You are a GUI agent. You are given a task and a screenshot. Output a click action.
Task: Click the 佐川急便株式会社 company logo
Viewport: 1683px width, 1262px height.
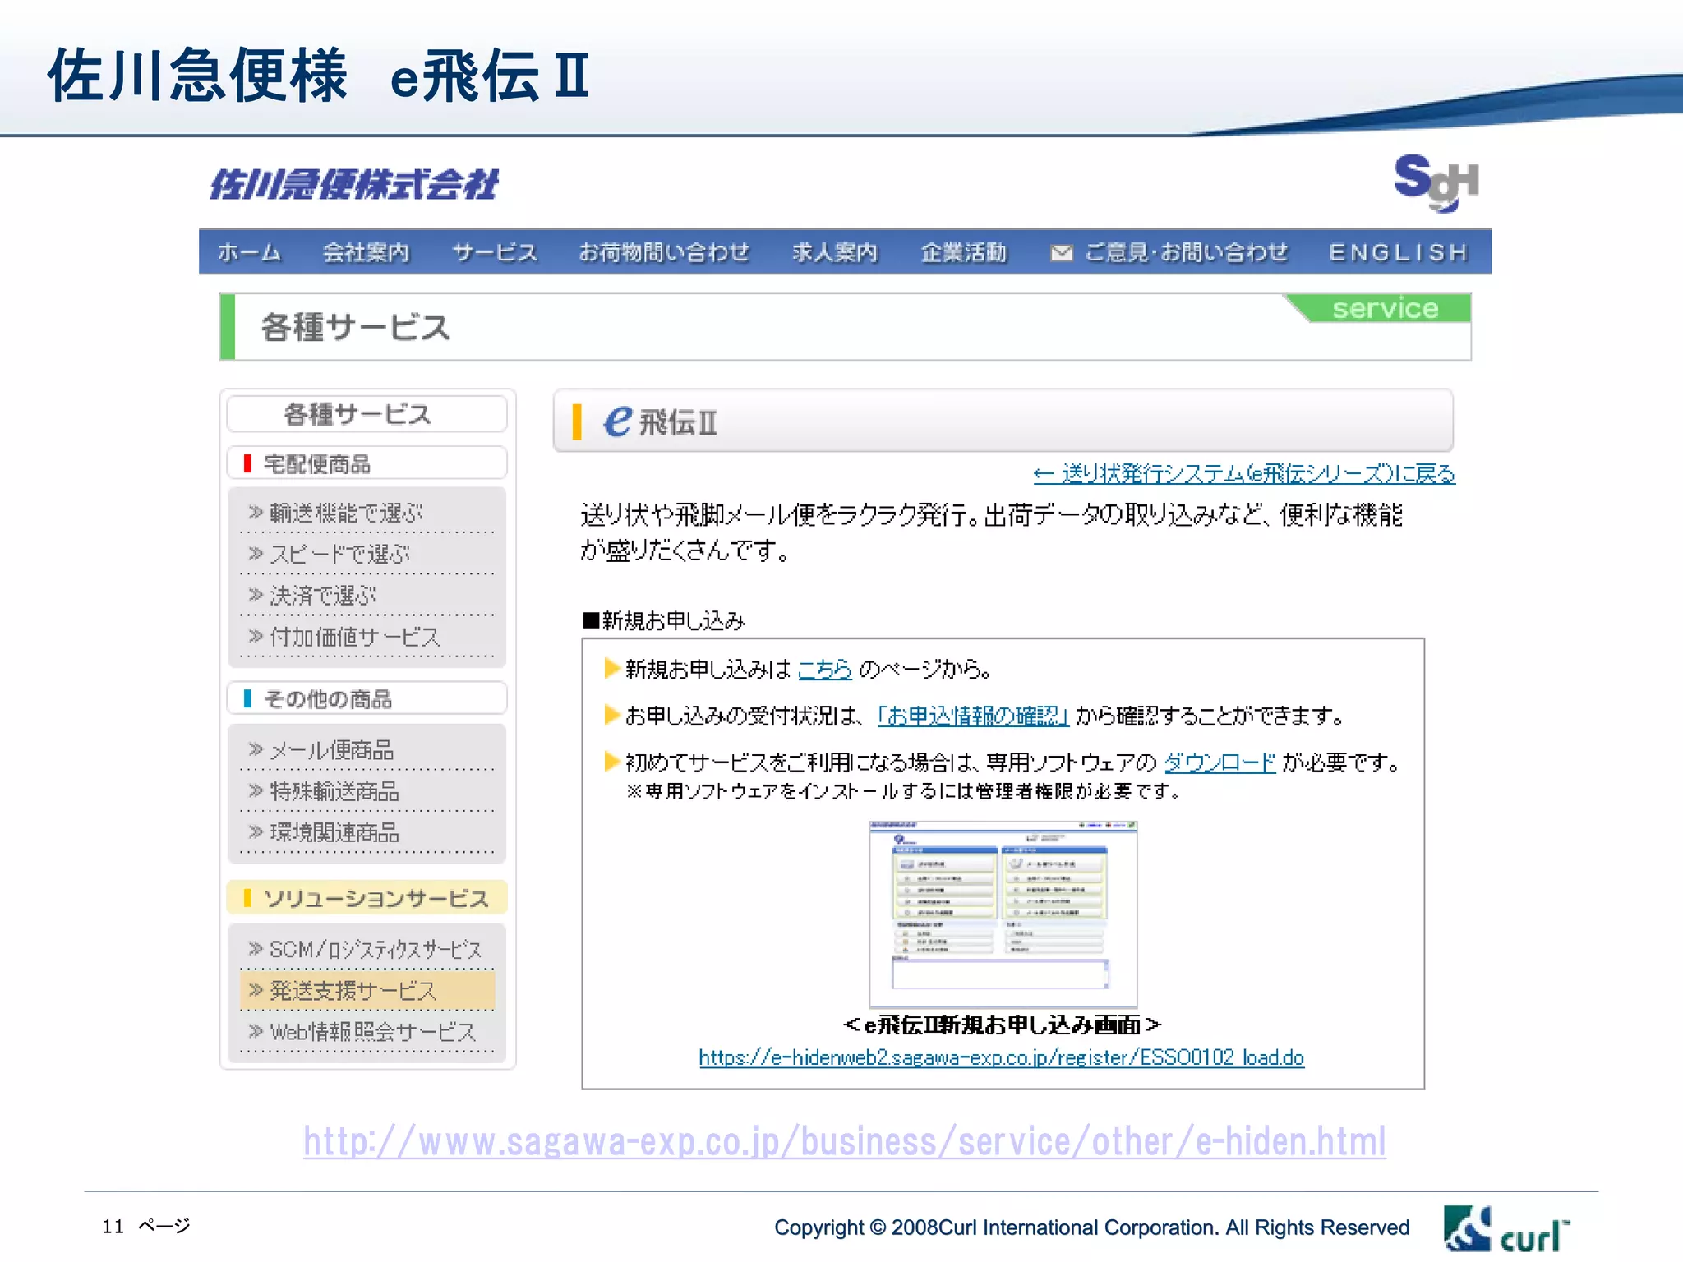(x=354, y=184)
